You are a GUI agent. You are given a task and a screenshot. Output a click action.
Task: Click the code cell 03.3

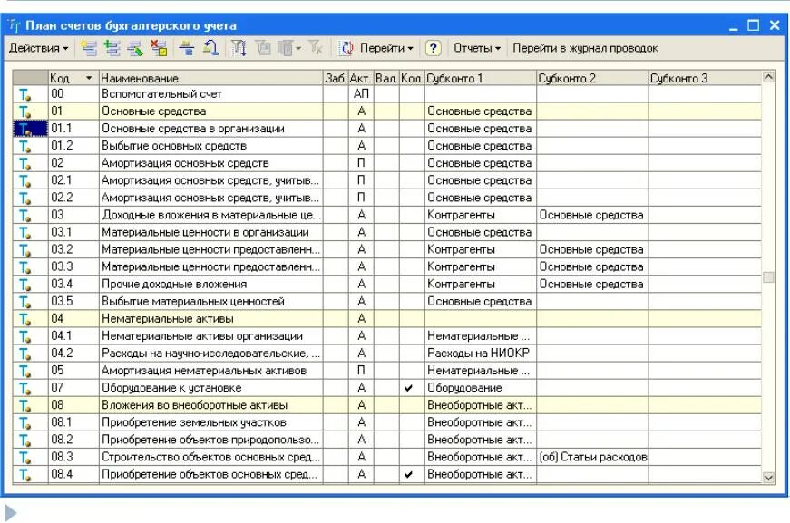click(x=74, y=266)
